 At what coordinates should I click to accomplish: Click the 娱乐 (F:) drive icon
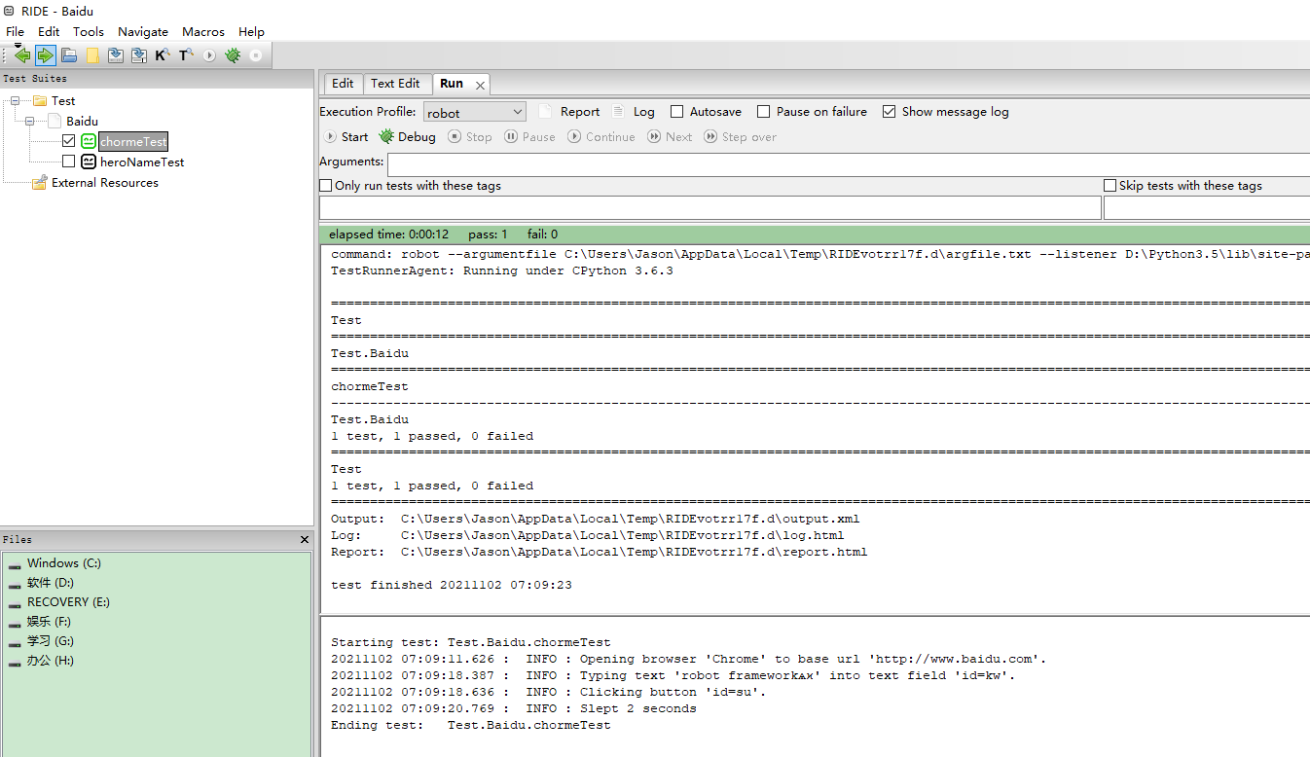coord(15,623)
